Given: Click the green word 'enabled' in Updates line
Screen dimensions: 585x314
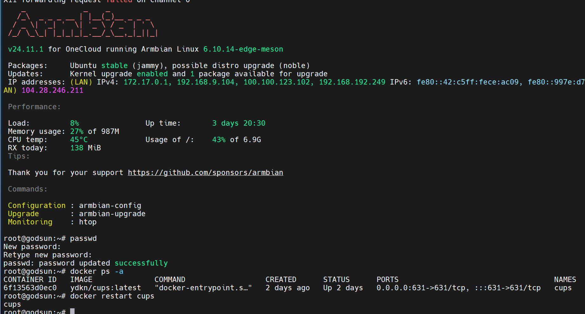Looking at the screenshot, I should [x=152, y=74].
